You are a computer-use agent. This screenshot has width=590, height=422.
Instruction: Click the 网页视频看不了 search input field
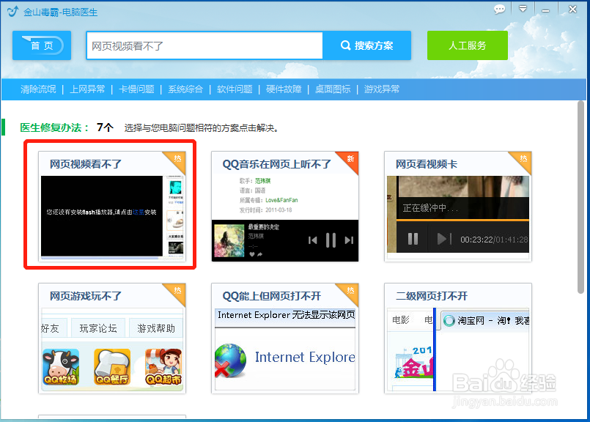point(204,46)
